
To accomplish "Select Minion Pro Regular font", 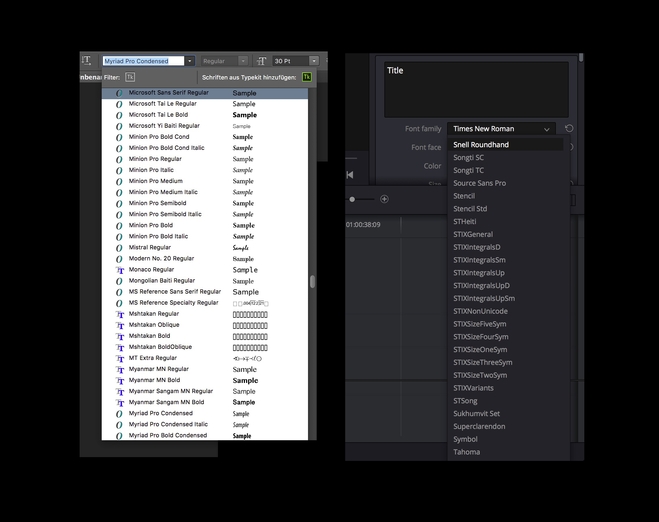I will [205, 159].
